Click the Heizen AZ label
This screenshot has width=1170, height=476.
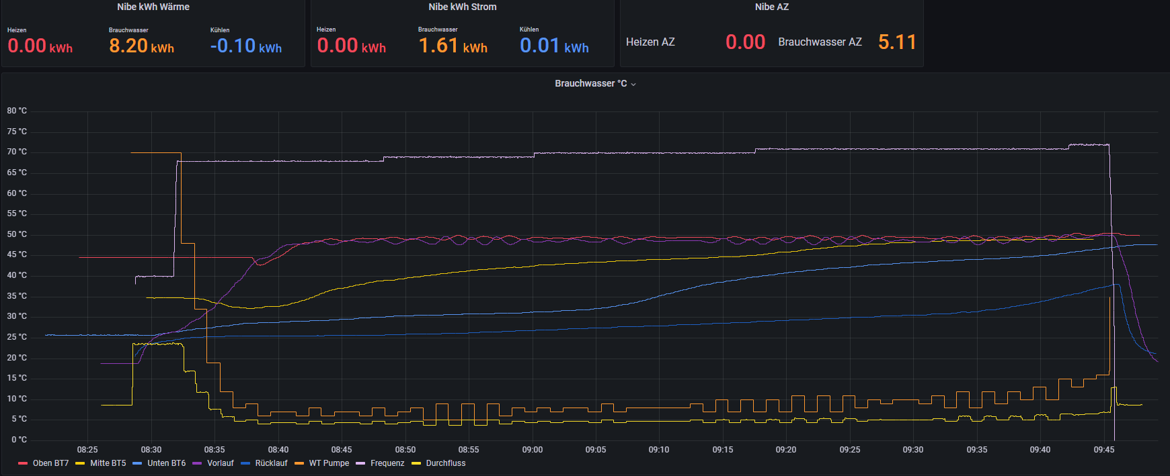coord(650,42)
